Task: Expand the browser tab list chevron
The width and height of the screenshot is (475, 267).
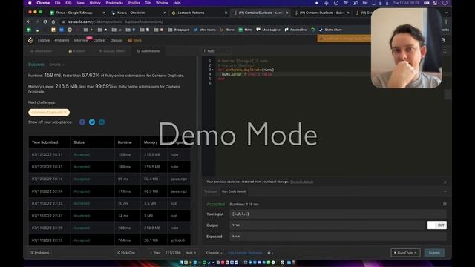Action: 446,13
